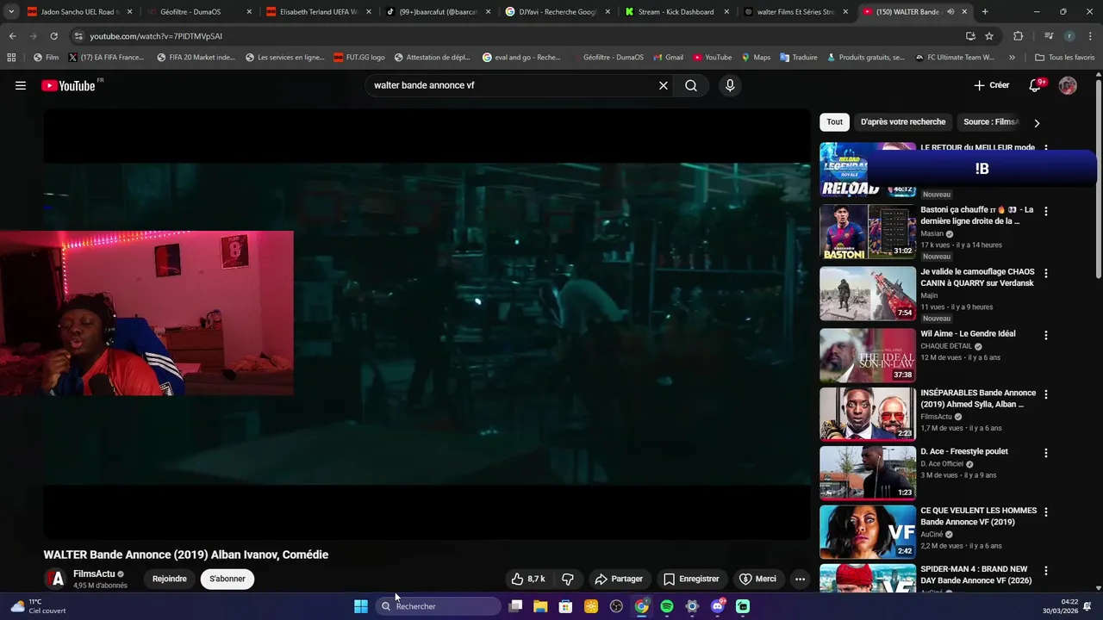Open Discord from the taskbar
The image size is (1103, 620).
[x=718, y=606]
